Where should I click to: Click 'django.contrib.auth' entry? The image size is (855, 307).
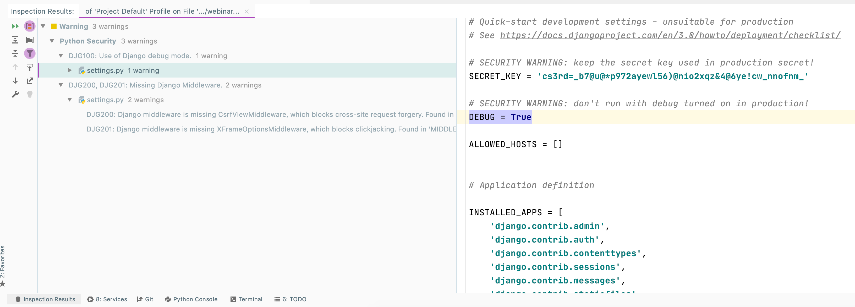[x=544, y=240]
